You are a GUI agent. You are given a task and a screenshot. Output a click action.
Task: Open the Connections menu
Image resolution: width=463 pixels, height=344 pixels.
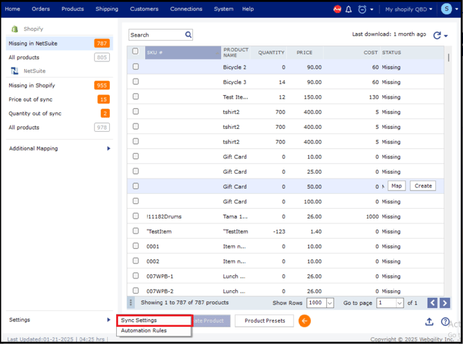pos(186,9)
